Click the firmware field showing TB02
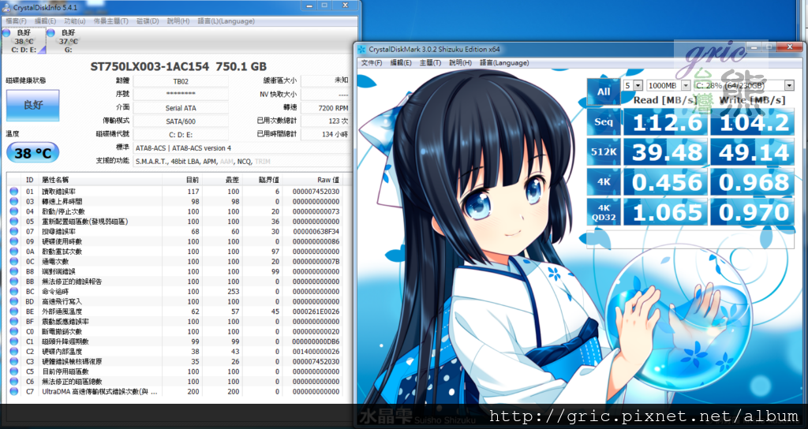Image resolution: width=808 pixels, height=429 pixels. 181,81
